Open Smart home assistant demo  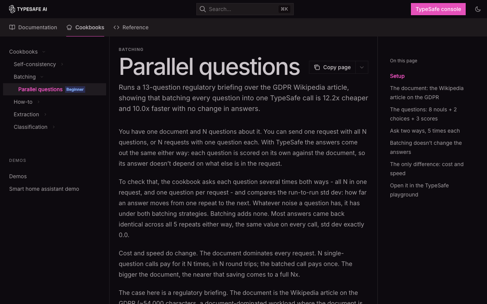(44, 189)
